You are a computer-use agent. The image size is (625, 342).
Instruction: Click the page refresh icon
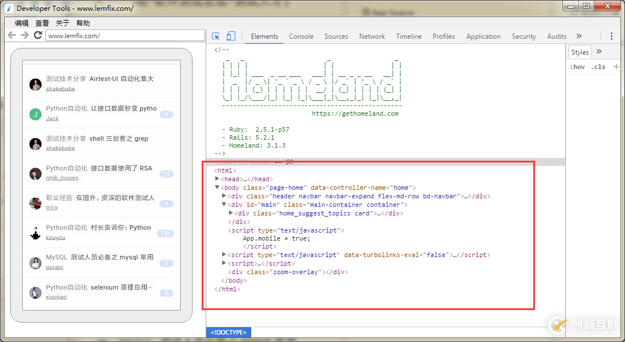point(38,35)
